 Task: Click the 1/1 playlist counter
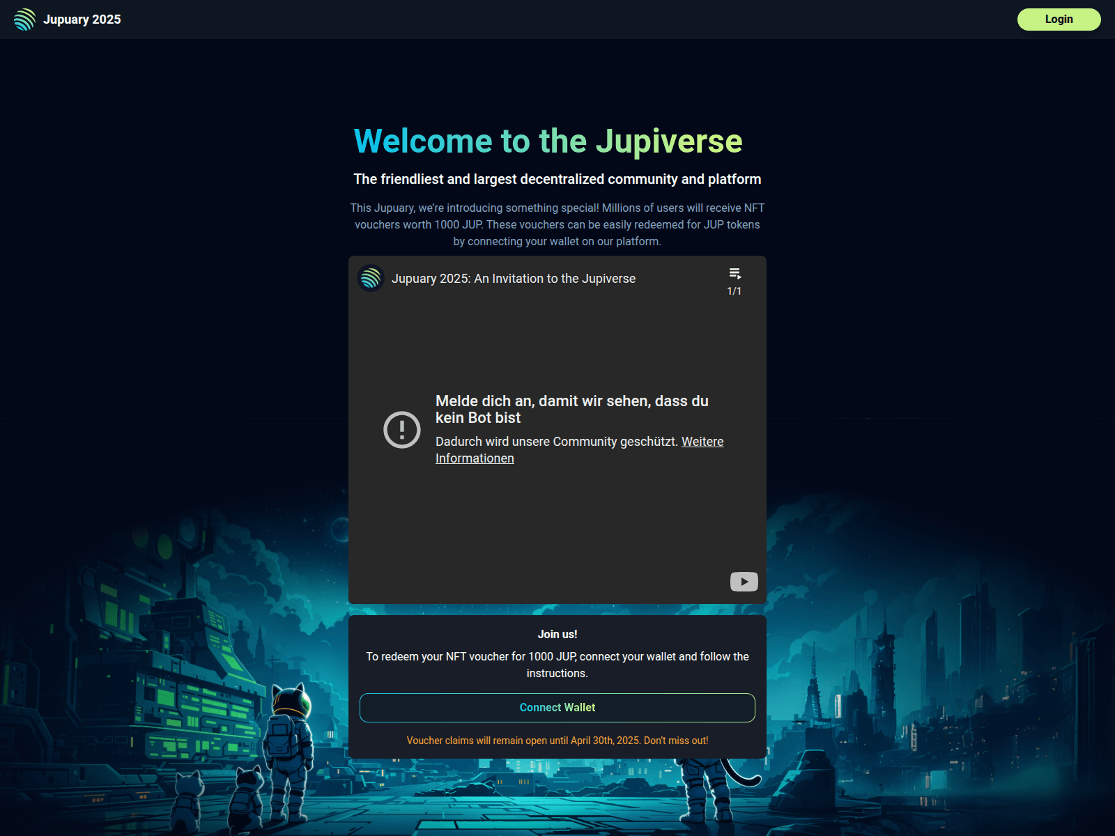pos(734,291)
